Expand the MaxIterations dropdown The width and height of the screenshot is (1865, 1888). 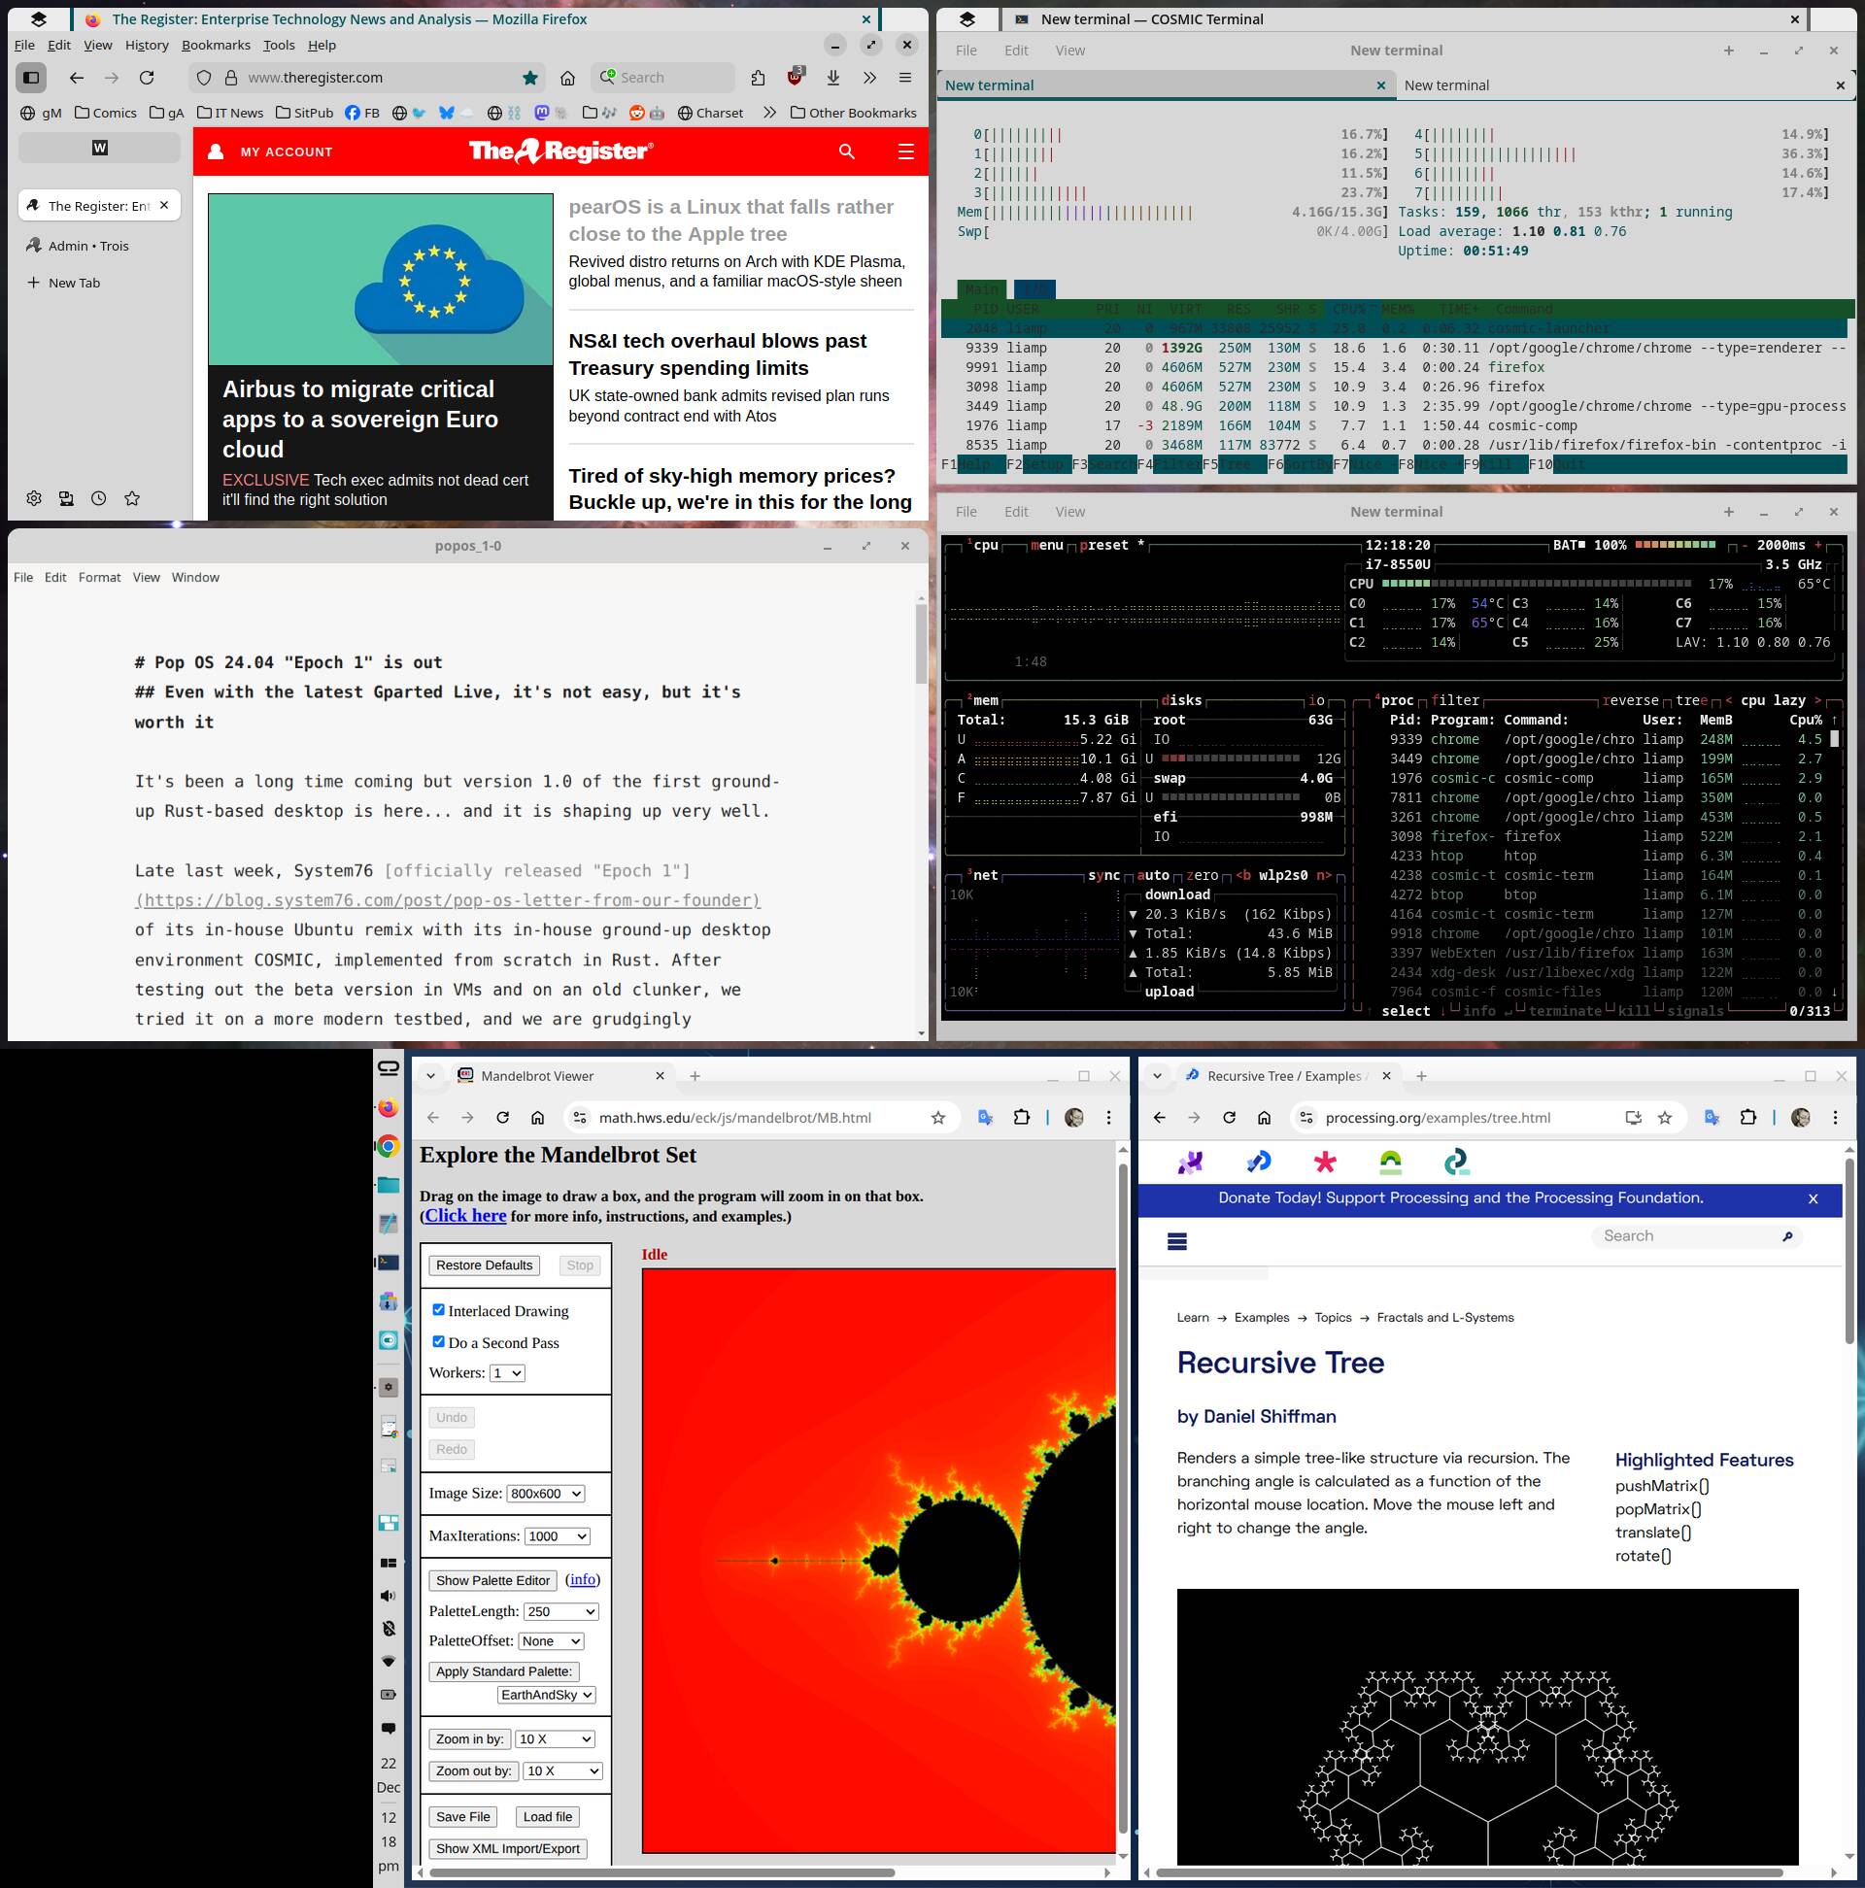point(557,1536)
